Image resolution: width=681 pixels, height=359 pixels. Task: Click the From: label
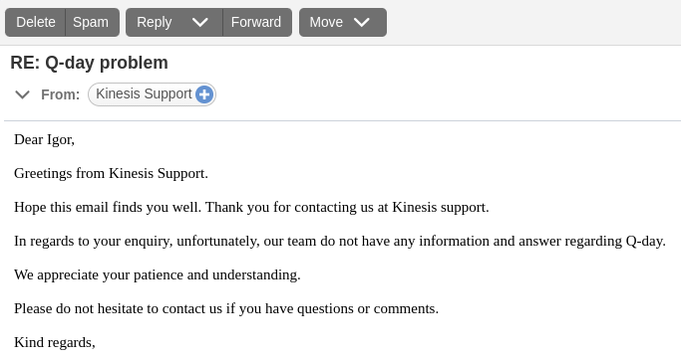(61, 94)
